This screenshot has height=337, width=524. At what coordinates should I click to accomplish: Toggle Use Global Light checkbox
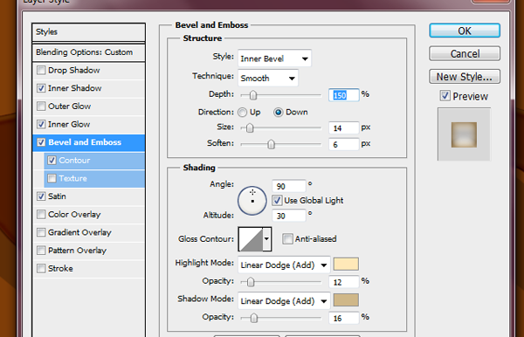point(277,201)
